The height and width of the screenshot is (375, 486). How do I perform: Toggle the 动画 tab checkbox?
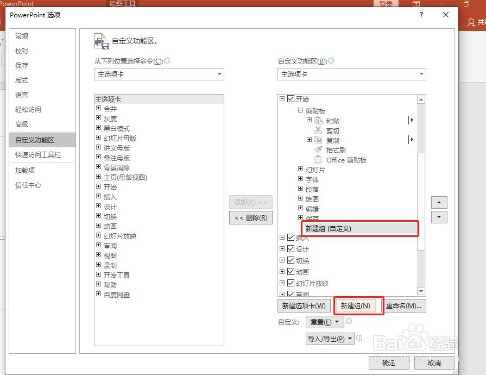pos(291,272)
